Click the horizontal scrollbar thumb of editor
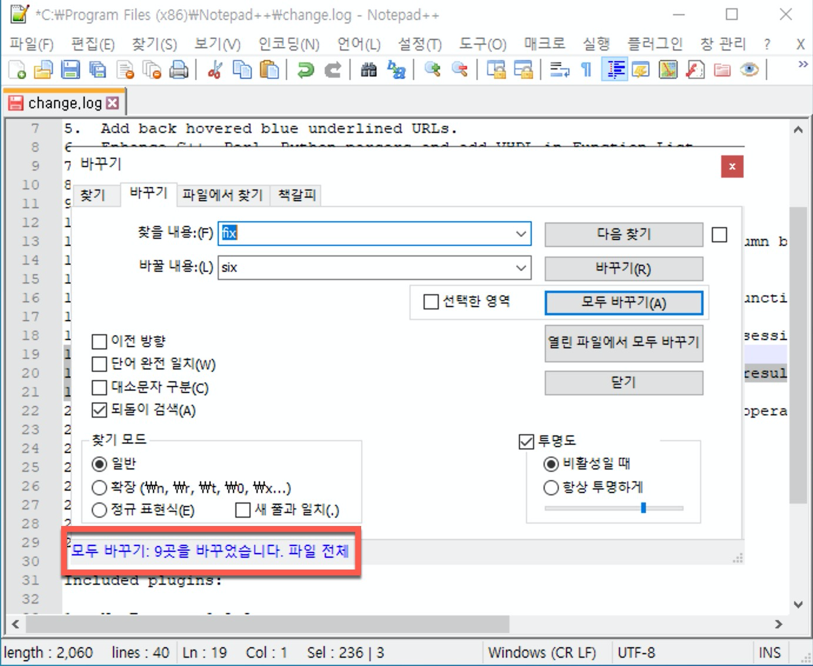This screenshot has height=666, width=813. 266,624
